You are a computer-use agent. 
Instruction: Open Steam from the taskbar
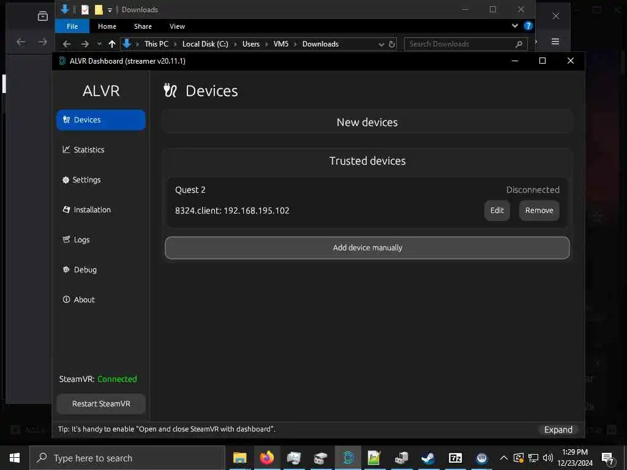click(x=428, y=458)
